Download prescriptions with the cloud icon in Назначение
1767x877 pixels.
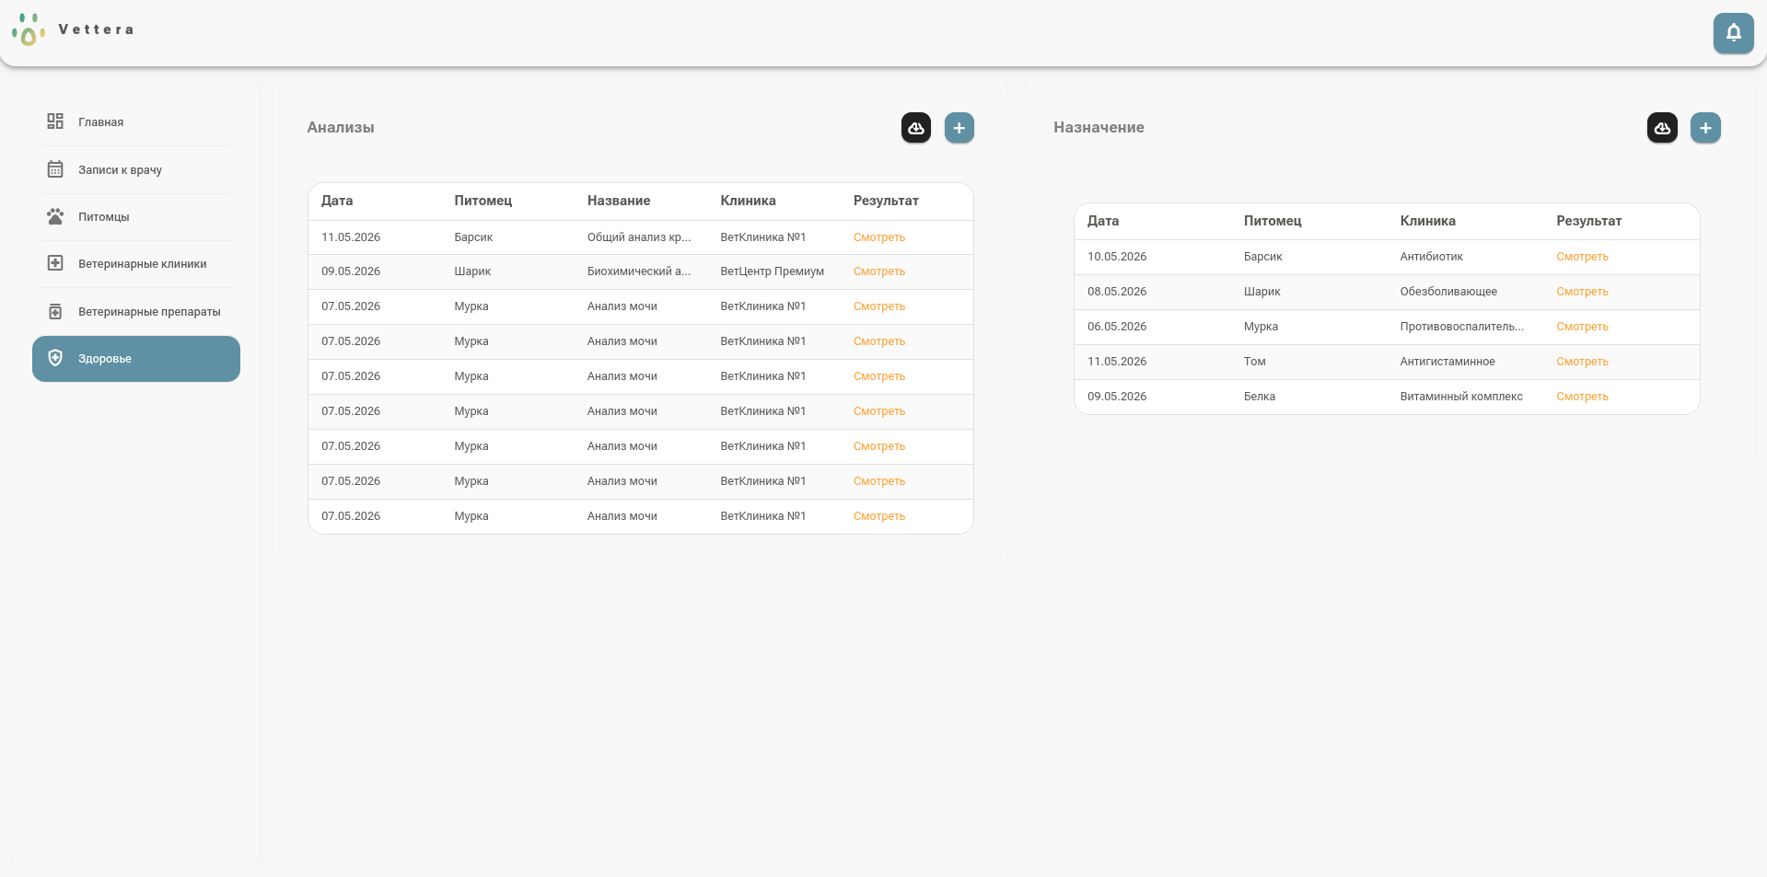(x=1662, y=128)
